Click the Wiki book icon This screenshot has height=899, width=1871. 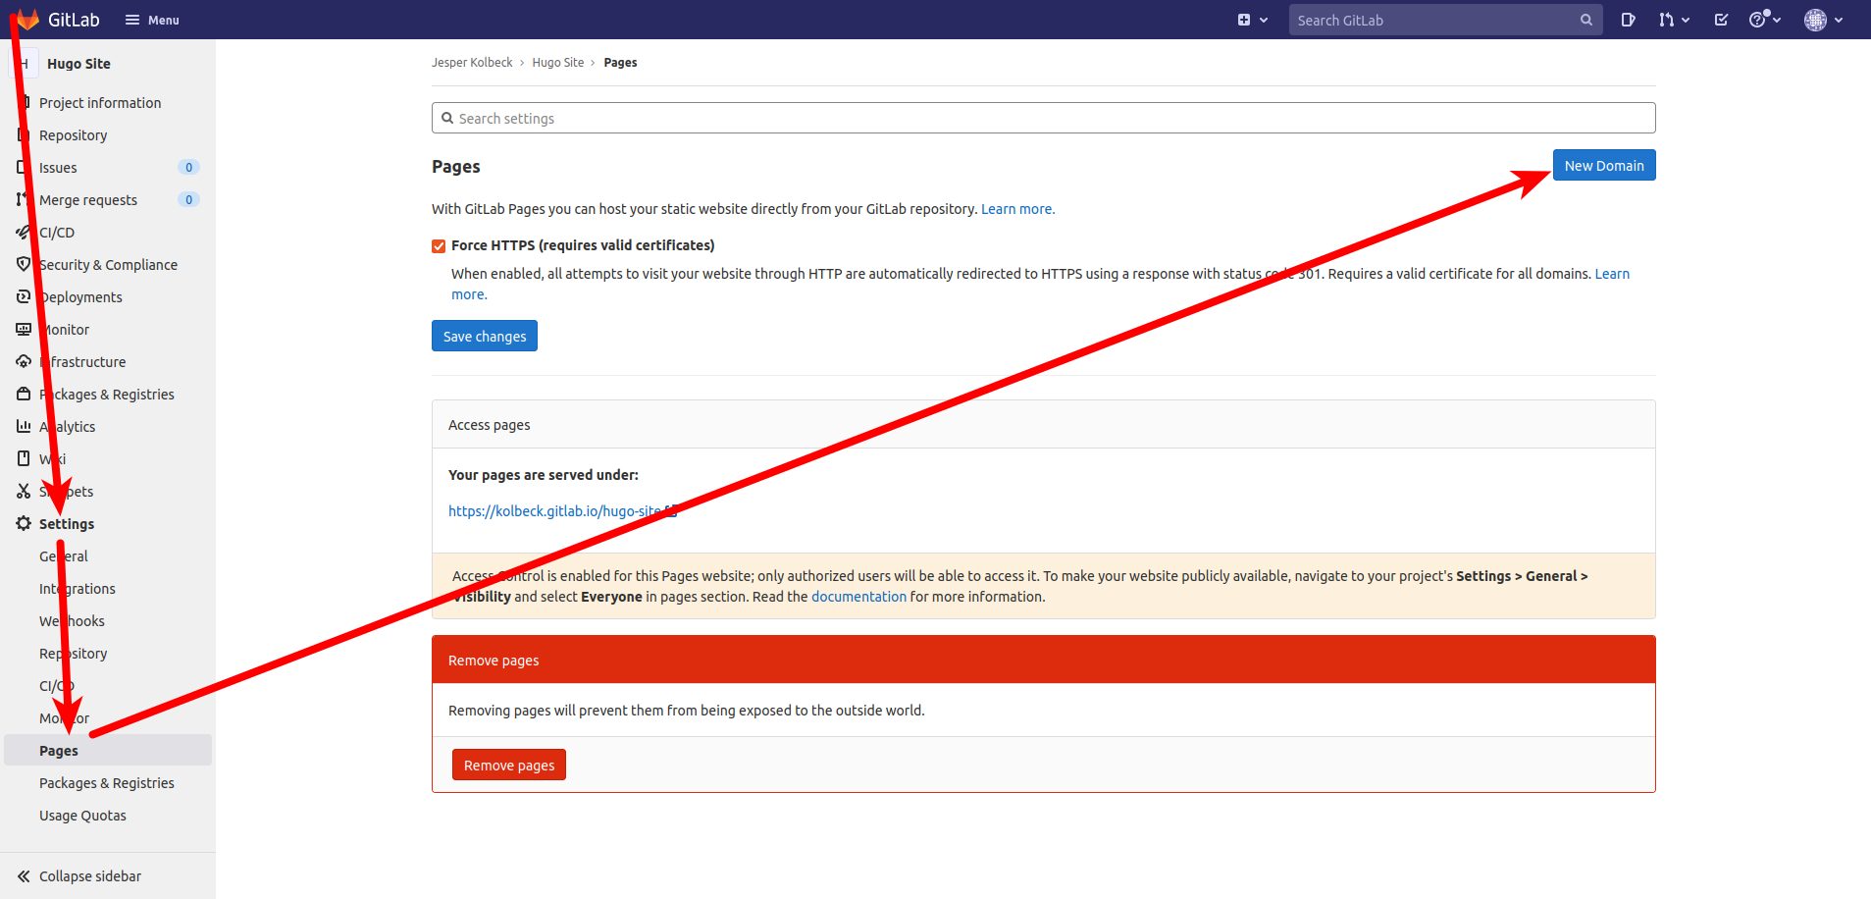click(x=24, y=459)
